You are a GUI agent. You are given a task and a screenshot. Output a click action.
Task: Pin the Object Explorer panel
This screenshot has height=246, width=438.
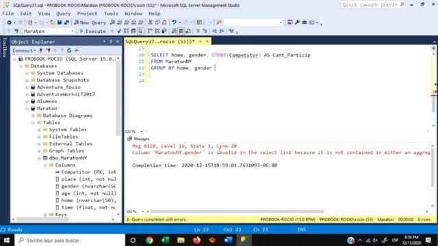(111, 42)
